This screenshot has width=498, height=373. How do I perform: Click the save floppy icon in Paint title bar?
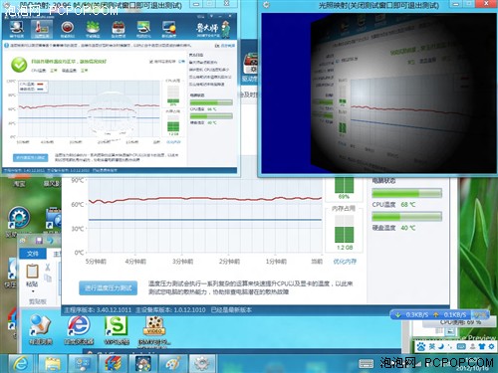pyautogui.click(x=39, y=240)
